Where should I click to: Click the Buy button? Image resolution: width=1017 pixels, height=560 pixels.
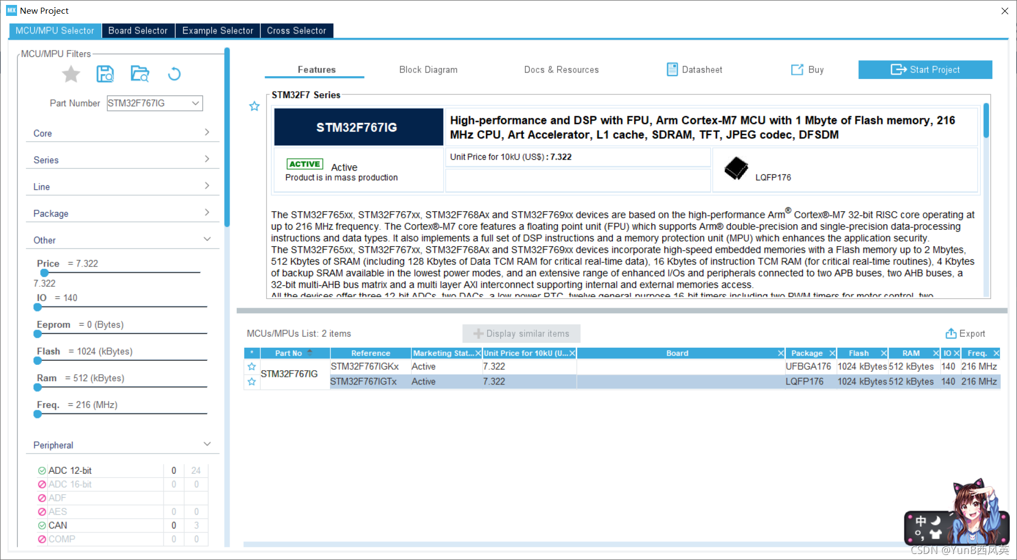pyautogui.click(x=807, y=70)
